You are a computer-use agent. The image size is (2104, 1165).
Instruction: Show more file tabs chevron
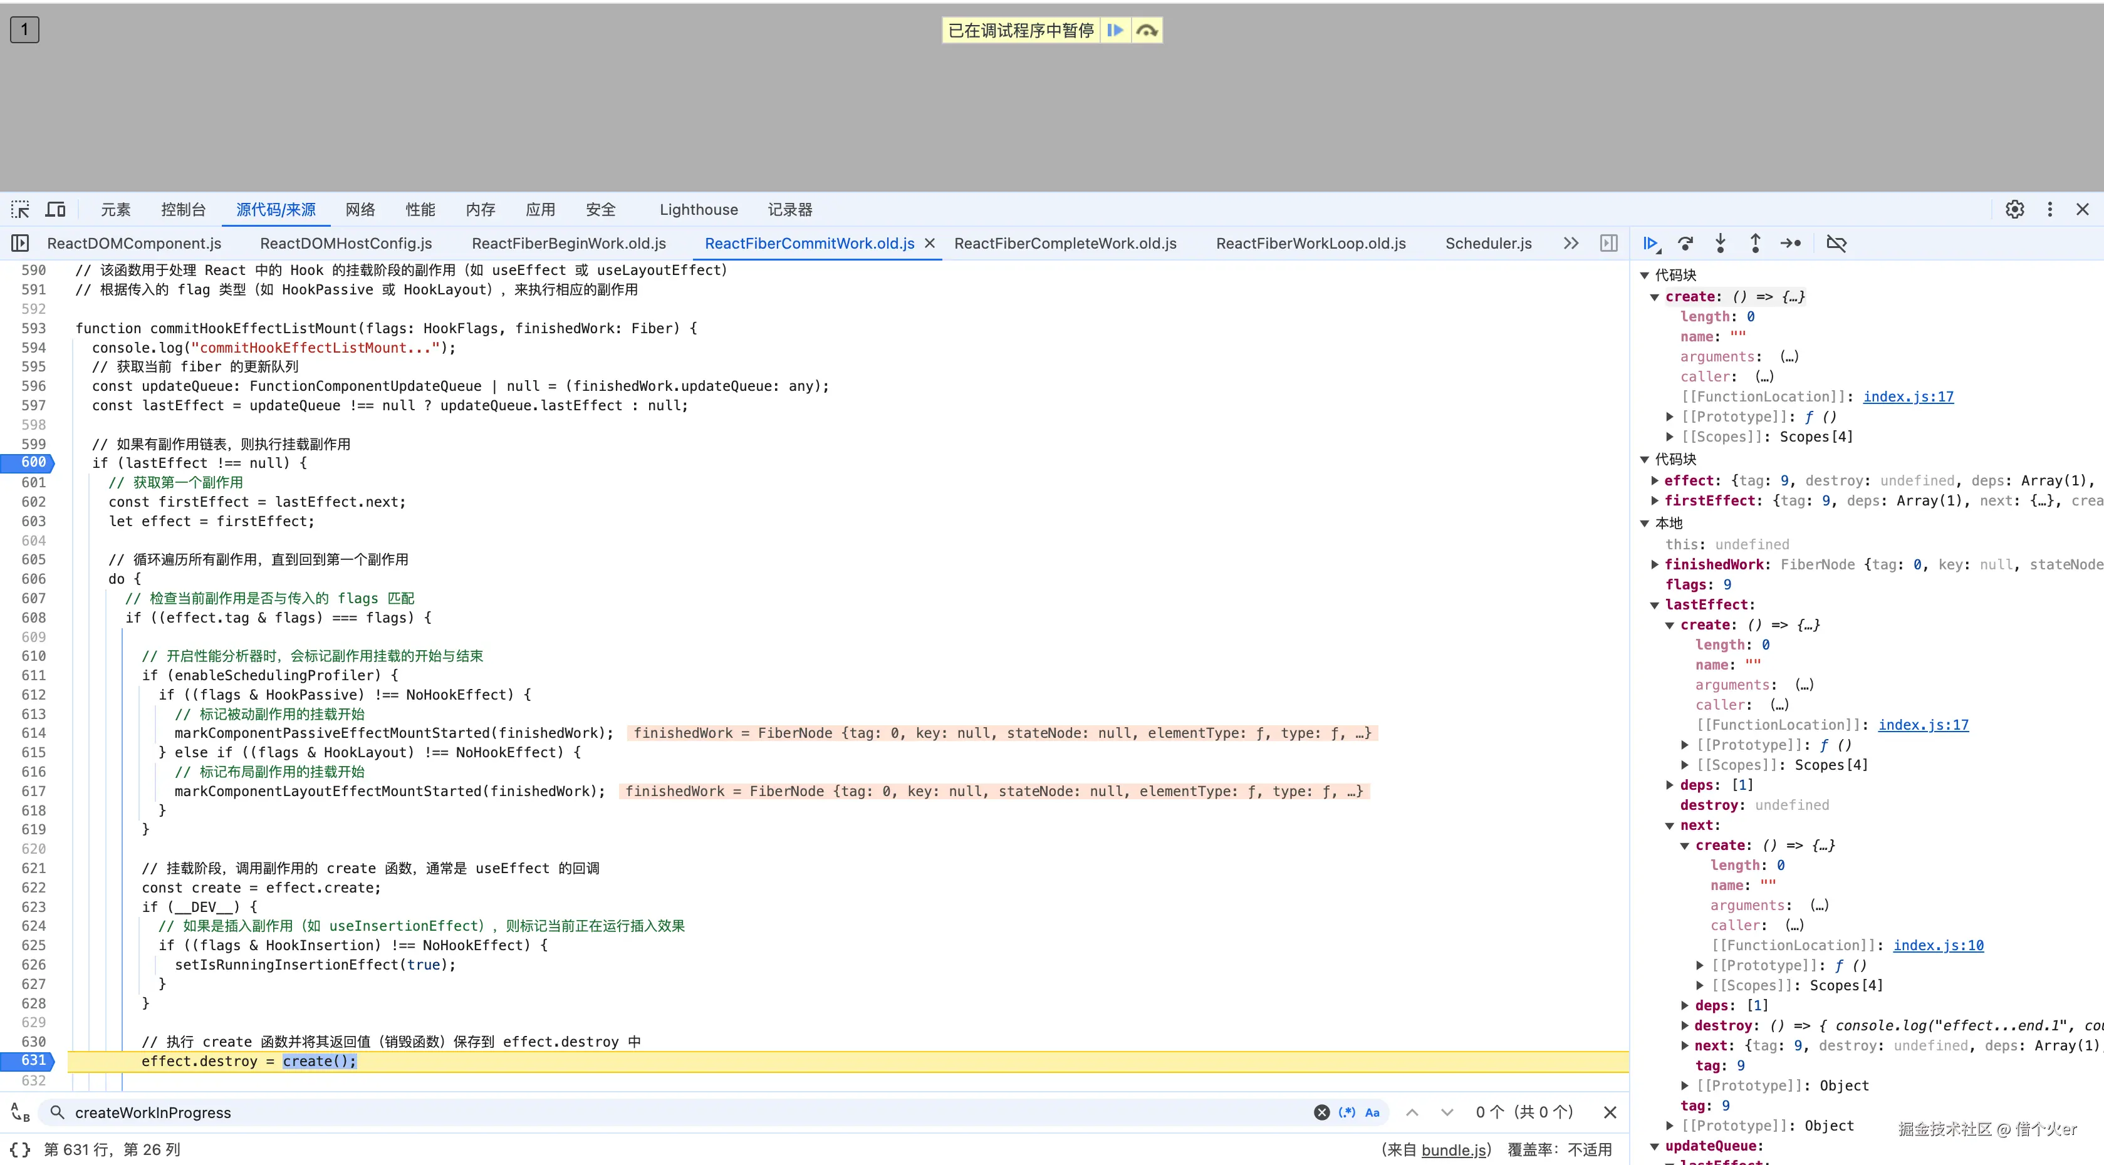coord(1571,243)
